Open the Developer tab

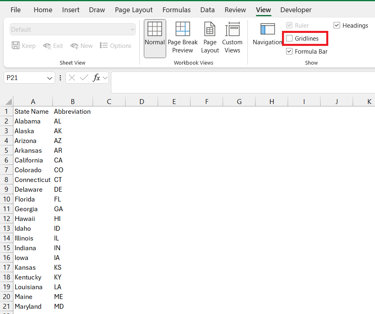296,10
